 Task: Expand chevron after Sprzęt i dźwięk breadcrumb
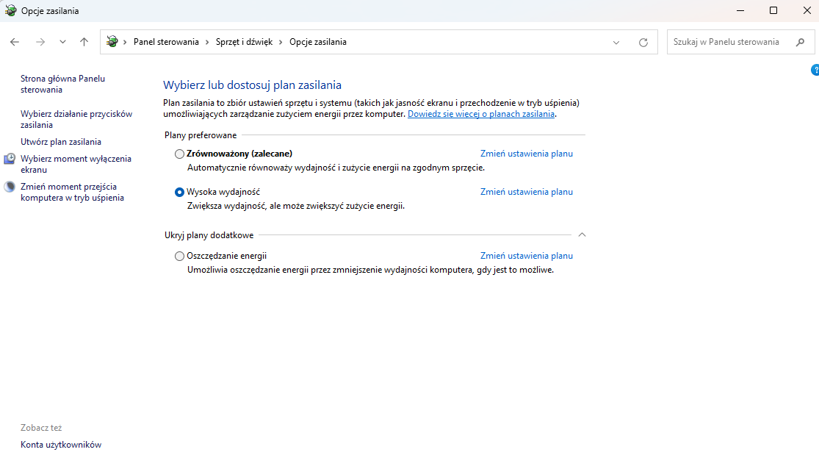point(281,42)
